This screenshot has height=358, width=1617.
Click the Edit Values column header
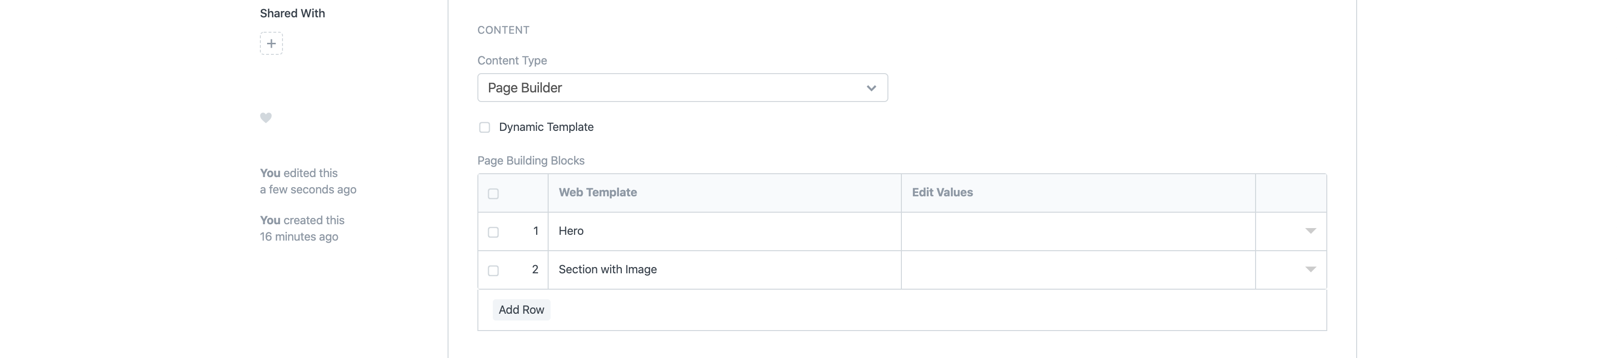(942, 193)
